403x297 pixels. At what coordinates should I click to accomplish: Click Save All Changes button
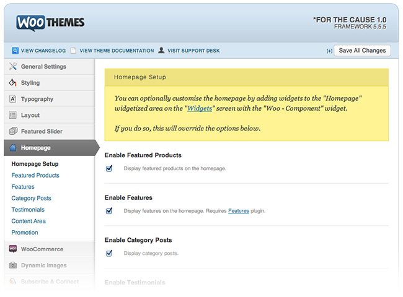362,51
